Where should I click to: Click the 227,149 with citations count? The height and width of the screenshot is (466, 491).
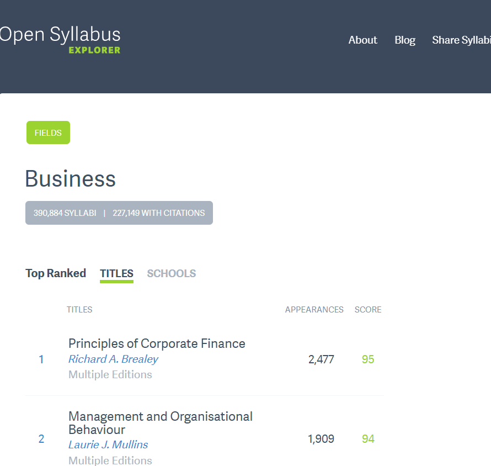(x=159, y=213)
